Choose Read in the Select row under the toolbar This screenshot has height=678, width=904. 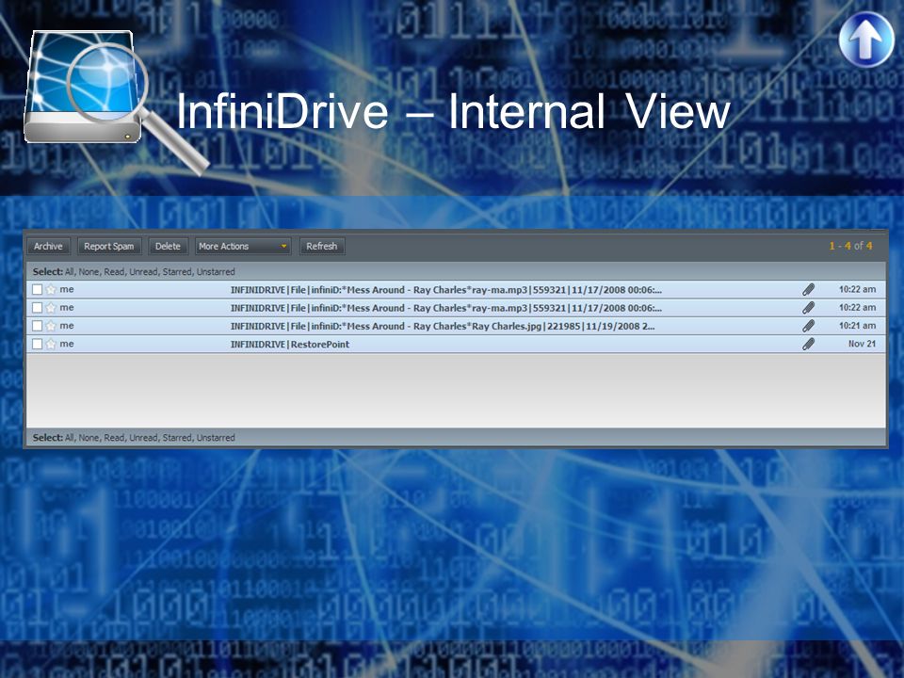(x=114, y=271)
